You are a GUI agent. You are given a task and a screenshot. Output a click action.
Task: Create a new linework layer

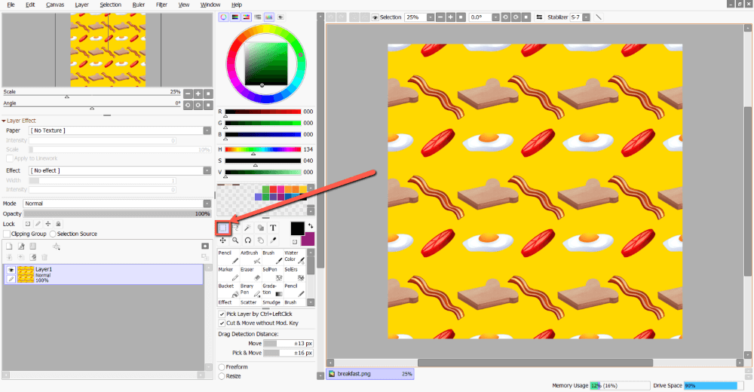coord(21,247)
